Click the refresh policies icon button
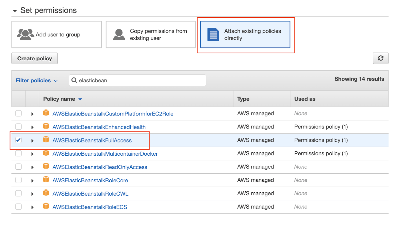 [x=380, y=58]
